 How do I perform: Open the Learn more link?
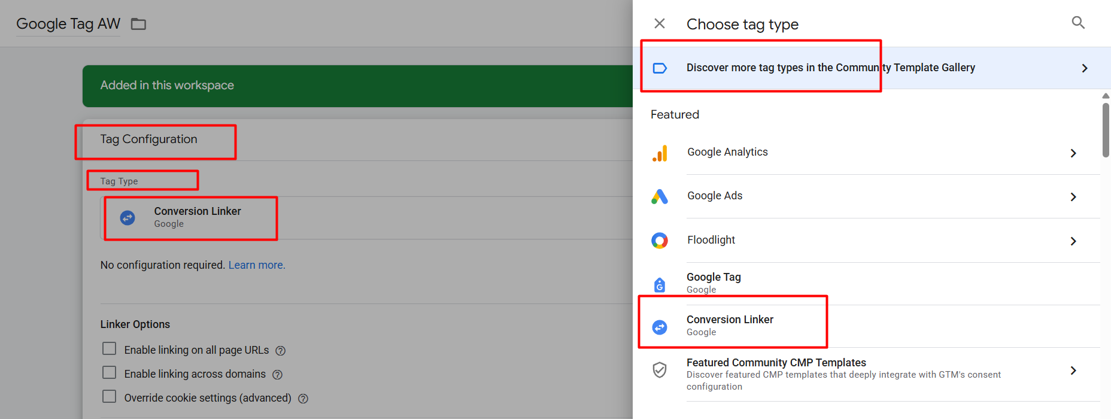[x=257, y=265]
